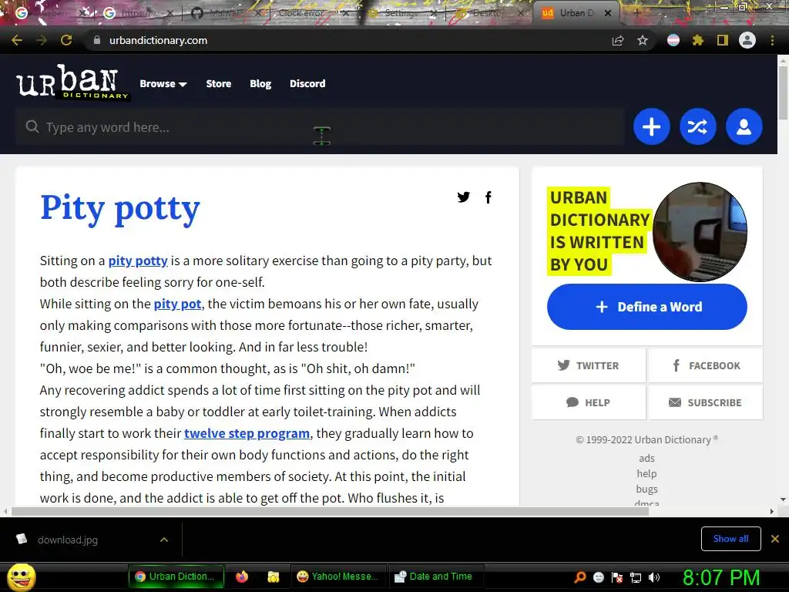Screen dimensions: 789x592
Task: Open the folder icon in taskbar
Action: [274, 577]
